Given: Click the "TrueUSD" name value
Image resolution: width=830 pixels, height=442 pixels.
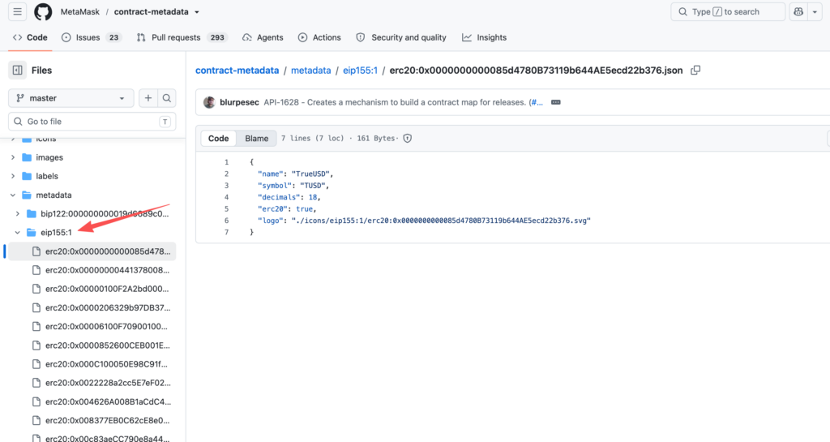Looking at the screenshot, I should (311, 174).
